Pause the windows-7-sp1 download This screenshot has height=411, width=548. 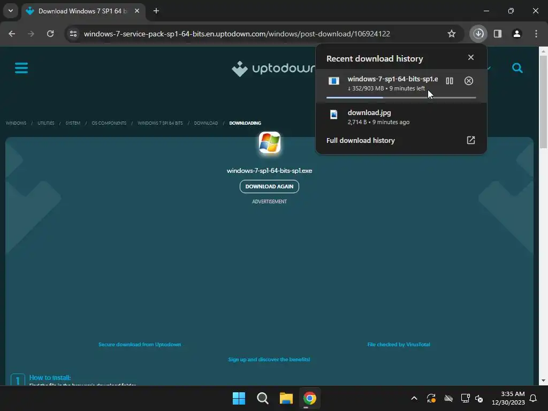(x=450, y=81)
